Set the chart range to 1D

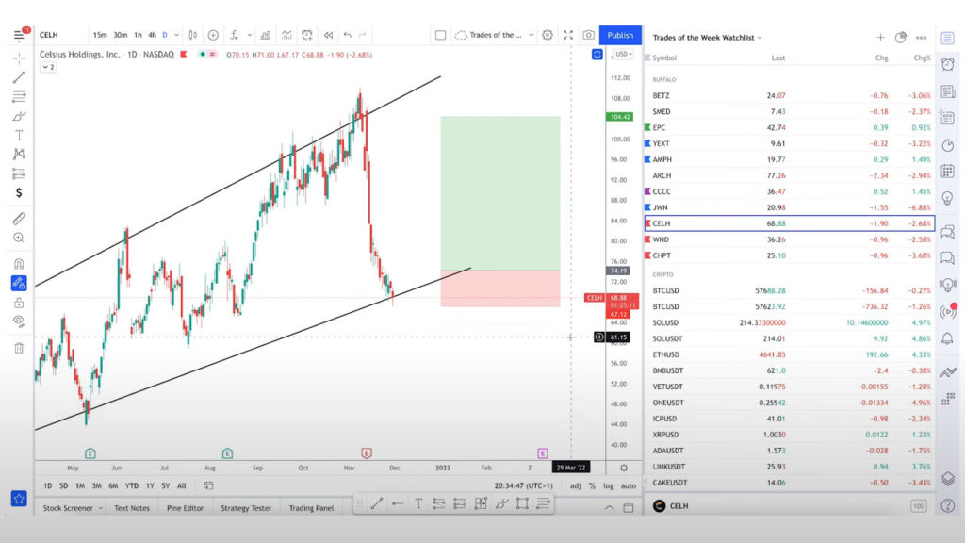[x=47, y=485]
